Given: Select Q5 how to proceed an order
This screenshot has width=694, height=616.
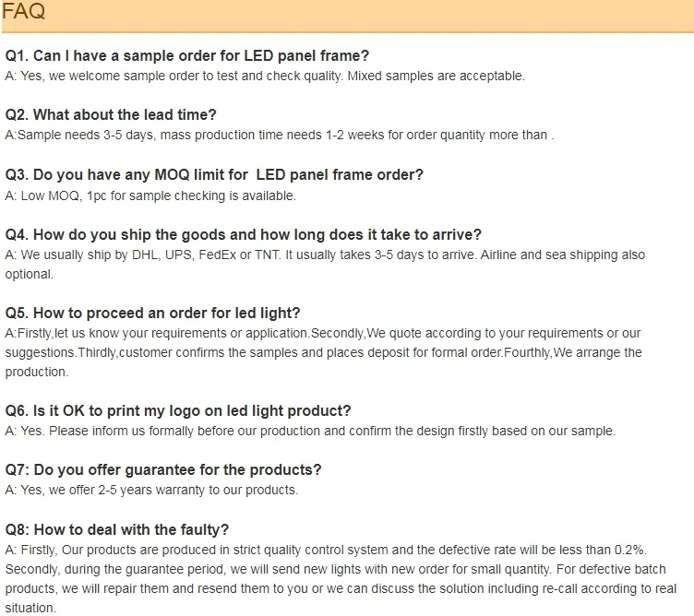Looking at the screenshot, I should pos(152,313).
